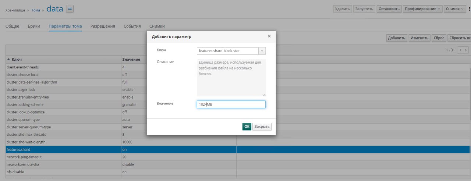This screenshot has width=471, height=181.
Task: Switch to the Брики tab
Action: pos(34,26)
